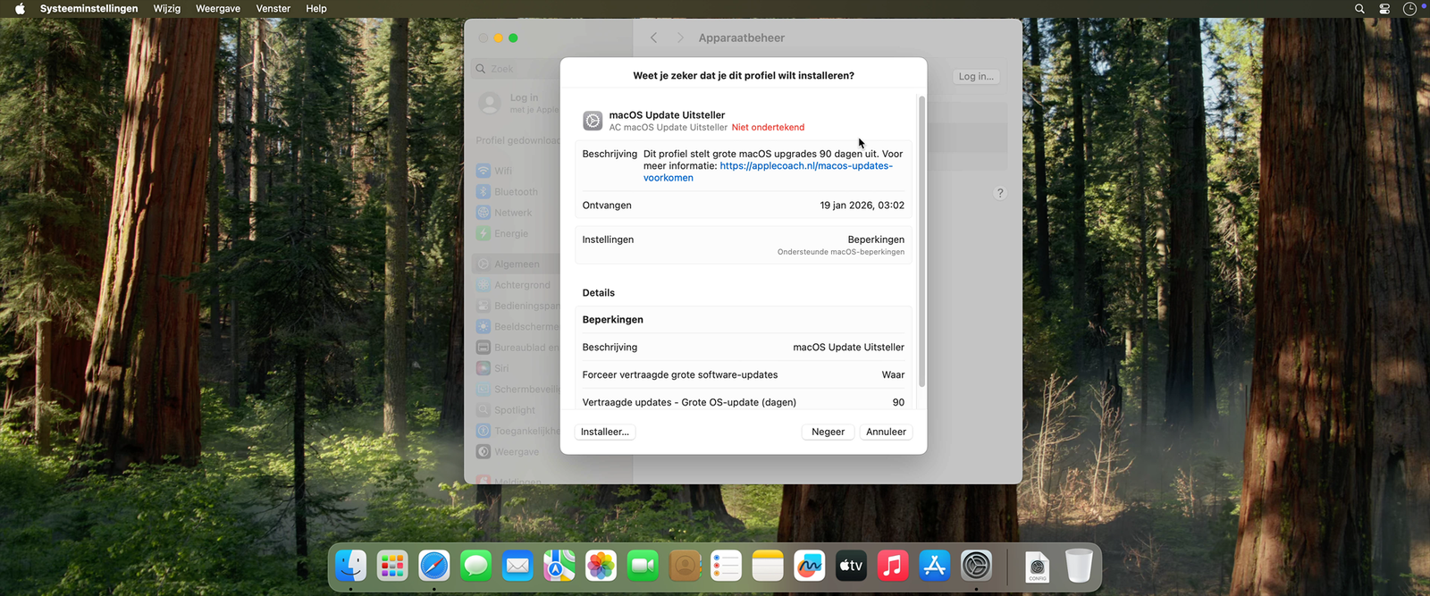Click the clock icon in the menu bar
The height and width of the screenshot is (596, 1430).
click(x=1409, y=9)
